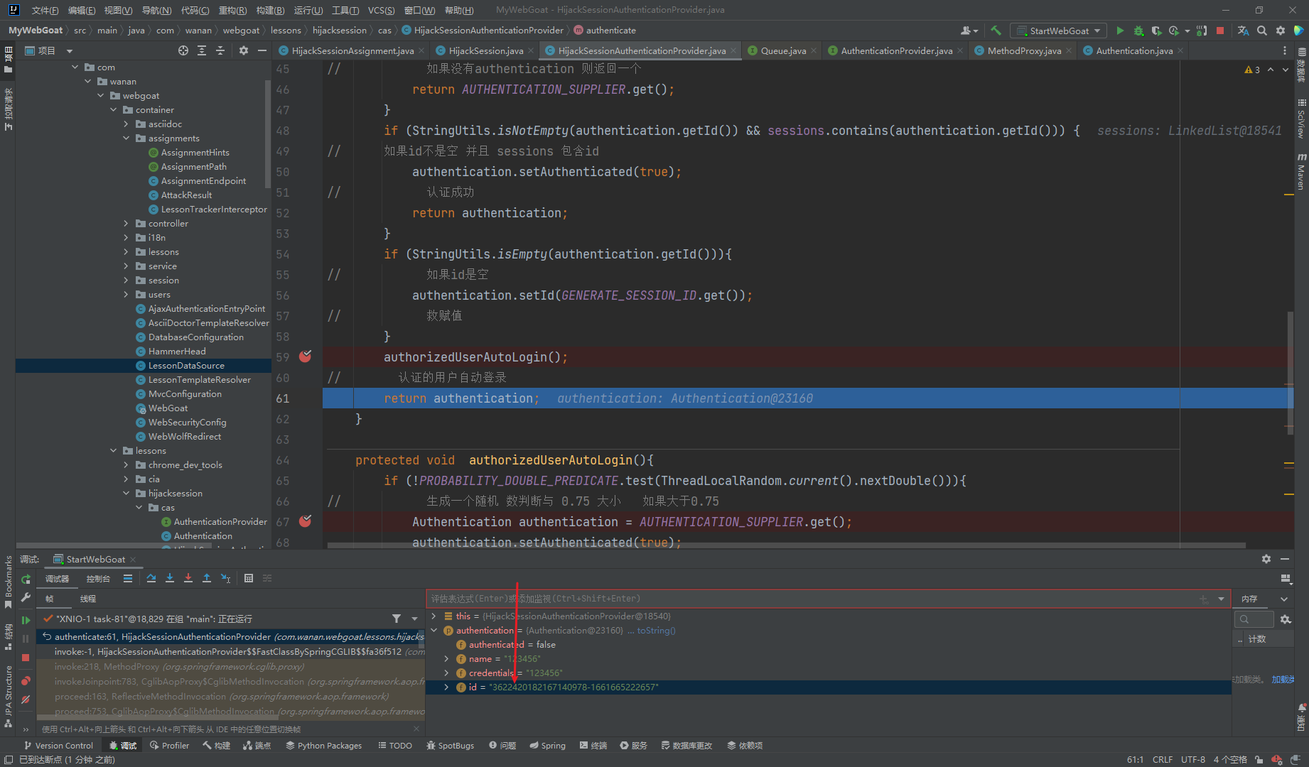Screen dimensions: 1309x767
Task: Step out of the current method
Action: (x=207, y=578)
